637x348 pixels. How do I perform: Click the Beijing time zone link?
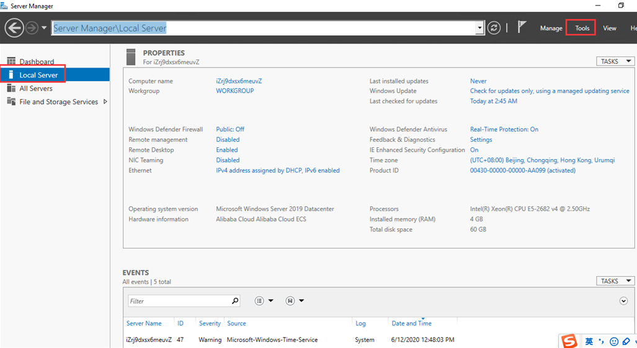tap(542, 160)
